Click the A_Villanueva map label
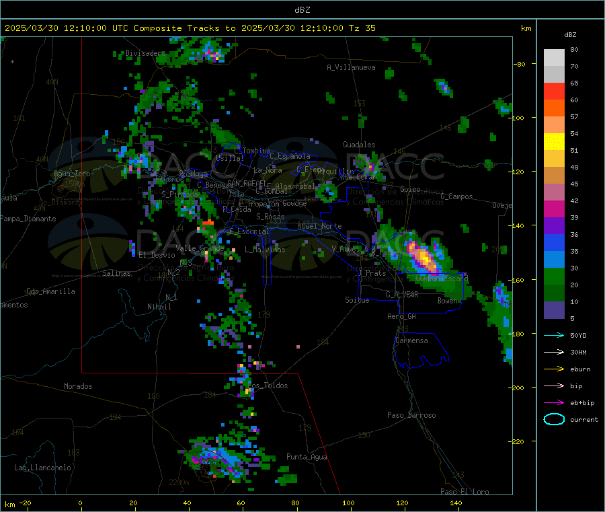The image size is (605, 512). click(x=351, y=67)
